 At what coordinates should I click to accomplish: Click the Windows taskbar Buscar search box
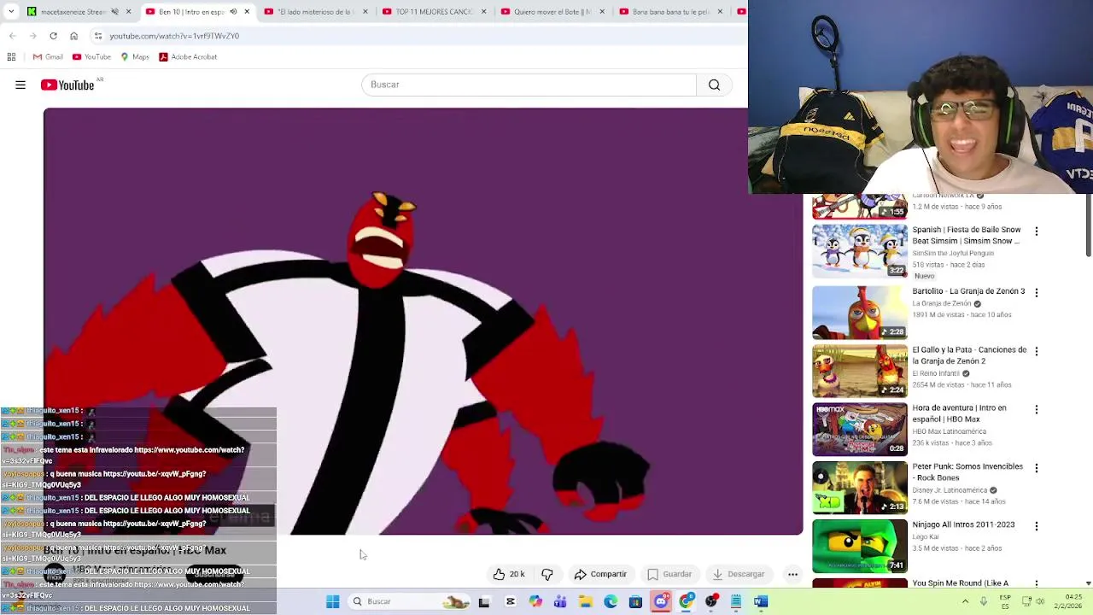pyautogui.click(x=410, y=601)
